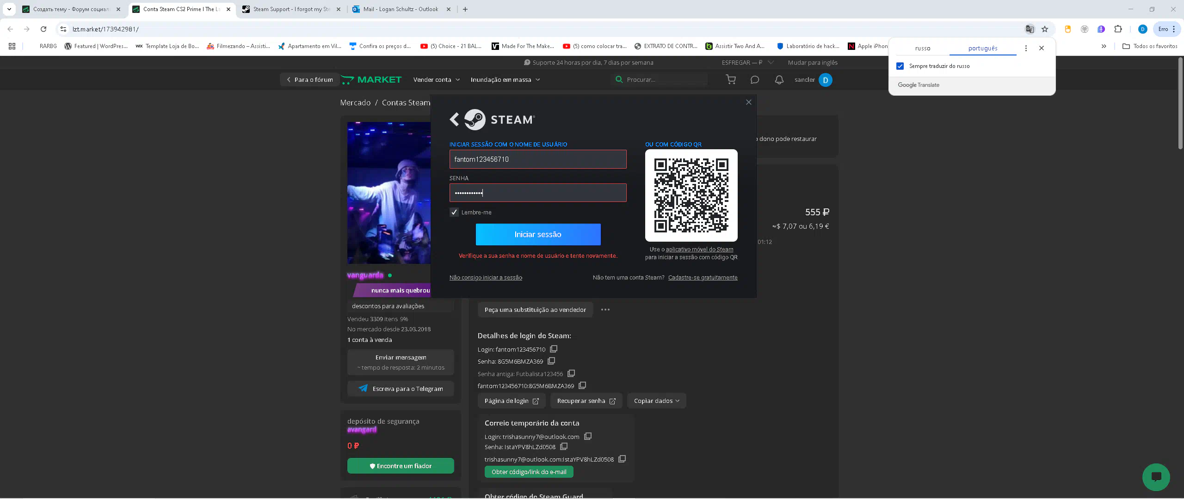Copy the Steam login fantom123456710
This screenshot has width=1184, height=499.
point(554,349)
